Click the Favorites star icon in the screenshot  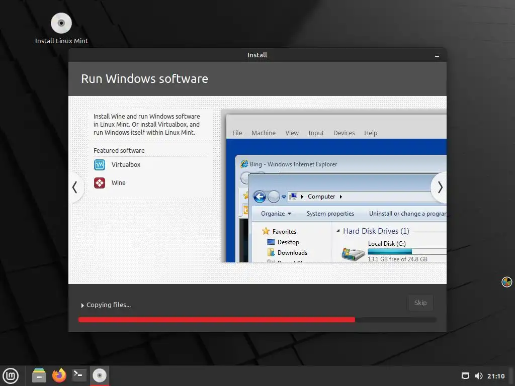[x=266, y=231]
